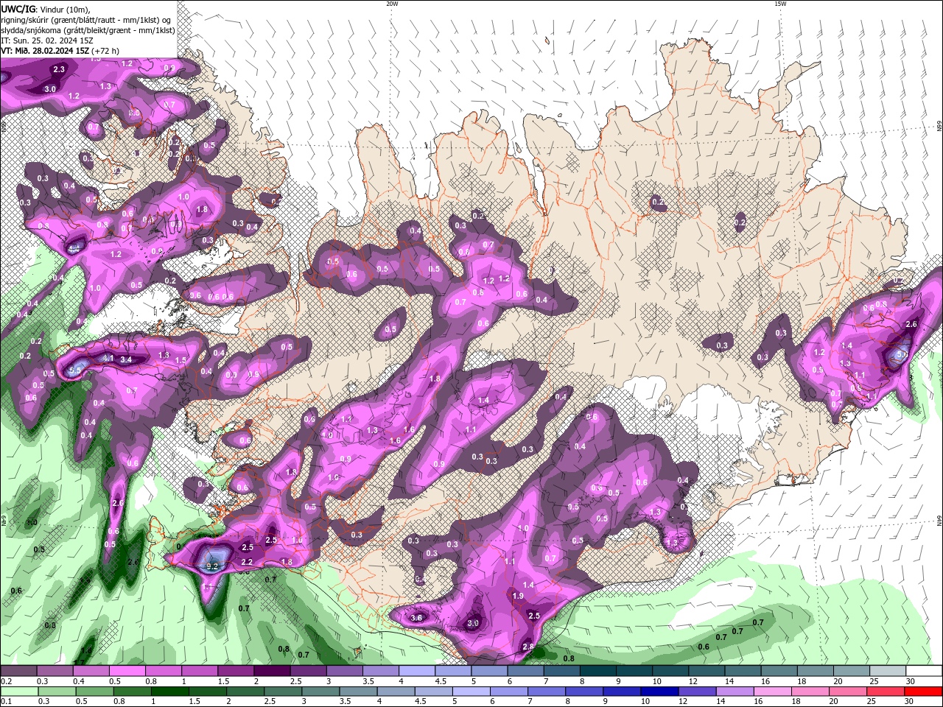This screenshot has width=943, height=707.
Task: Click the rigning/skúrir rain legend description line
Action: click(86, 20)
